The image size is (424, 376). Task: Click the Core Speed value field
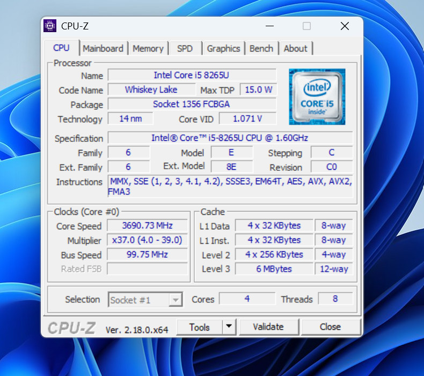coord(148,225)
